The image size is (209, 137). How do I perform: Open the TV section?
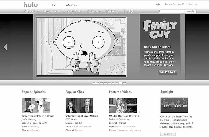54,5
